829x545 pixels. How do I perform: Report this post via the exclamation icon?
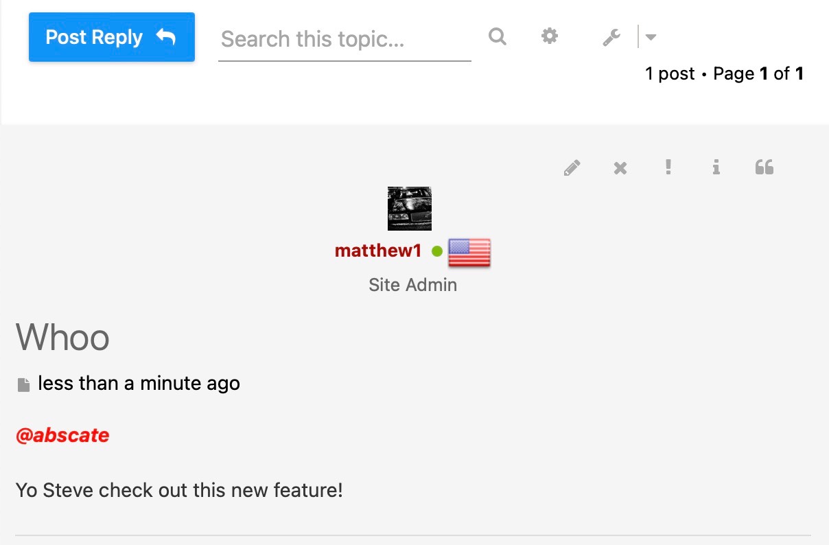[x=668, y=167]
